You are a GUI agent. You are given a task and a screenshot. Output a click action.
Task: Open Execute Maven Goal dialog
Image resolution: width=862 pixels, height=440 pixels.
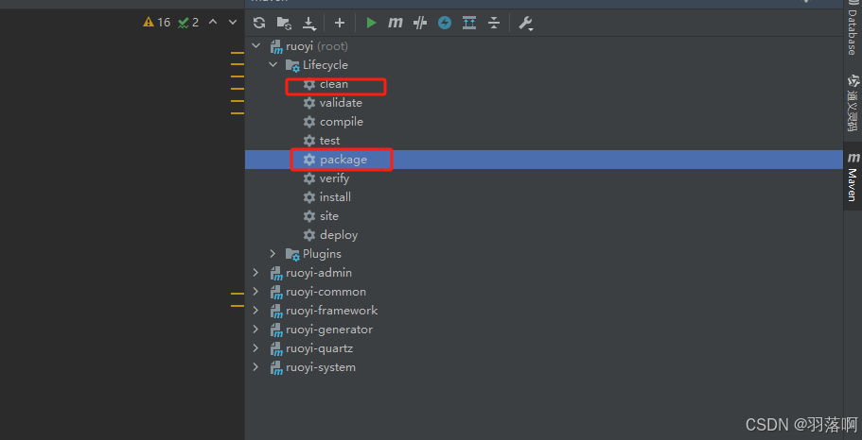(396, 23)
